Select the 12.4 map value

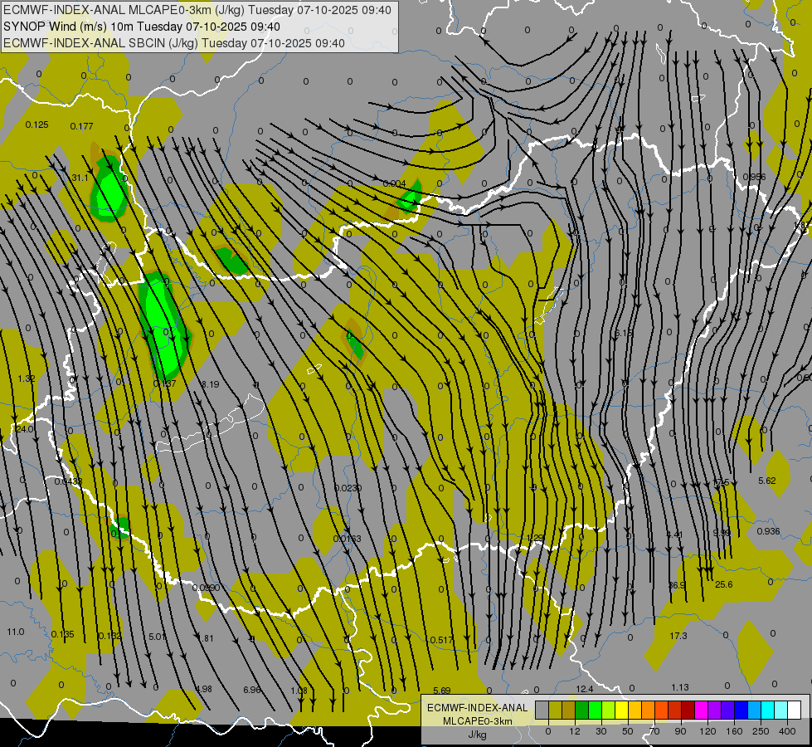click(584, 689)
